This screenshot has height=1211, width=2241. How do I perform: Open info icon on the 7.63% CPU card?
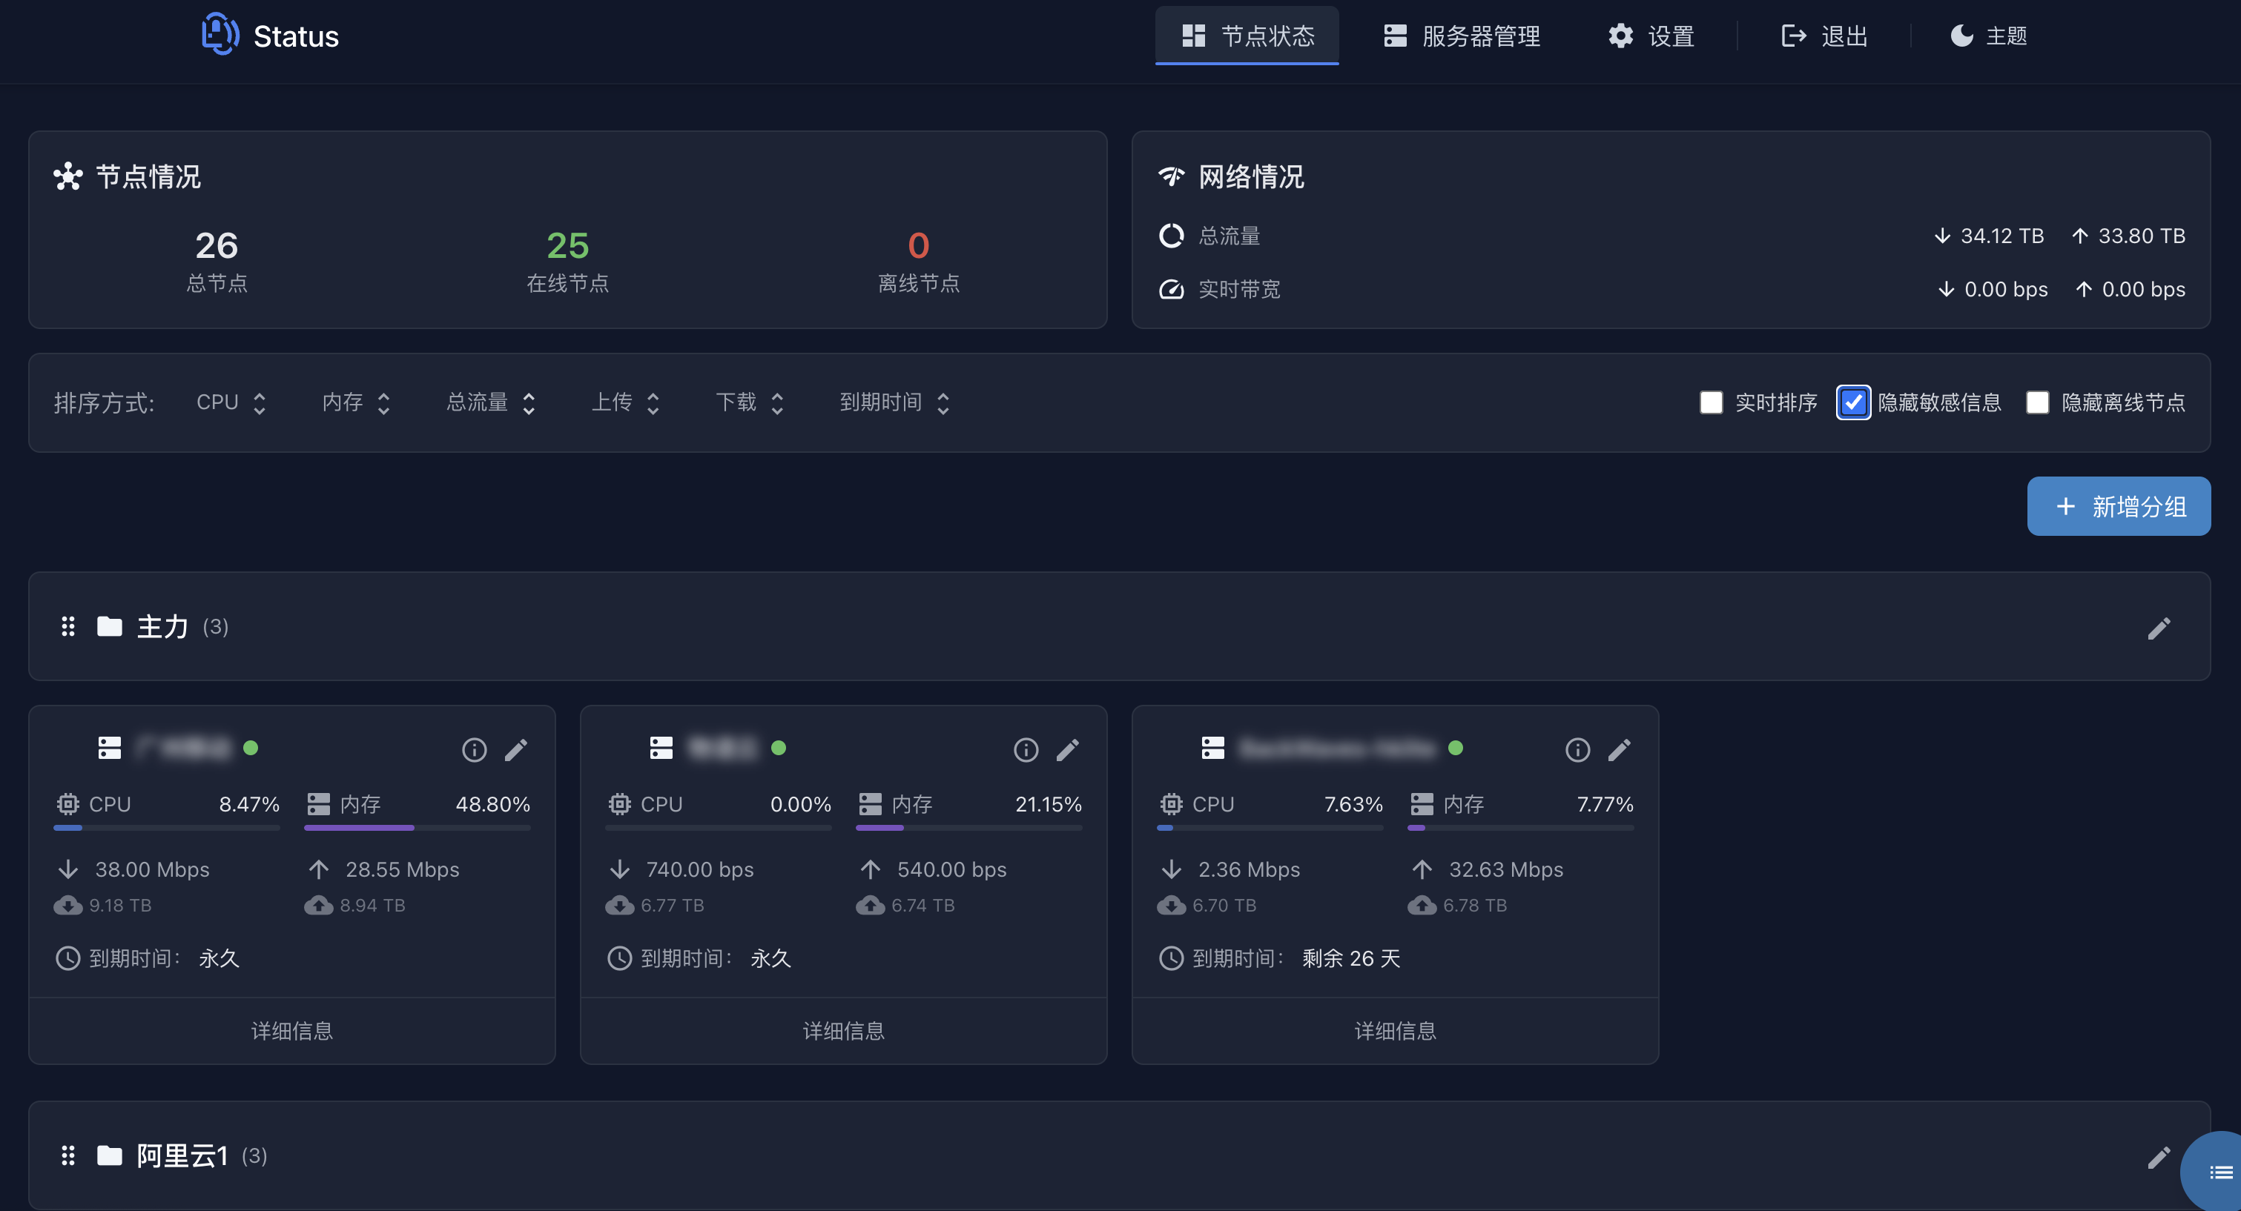(1577, 749)
